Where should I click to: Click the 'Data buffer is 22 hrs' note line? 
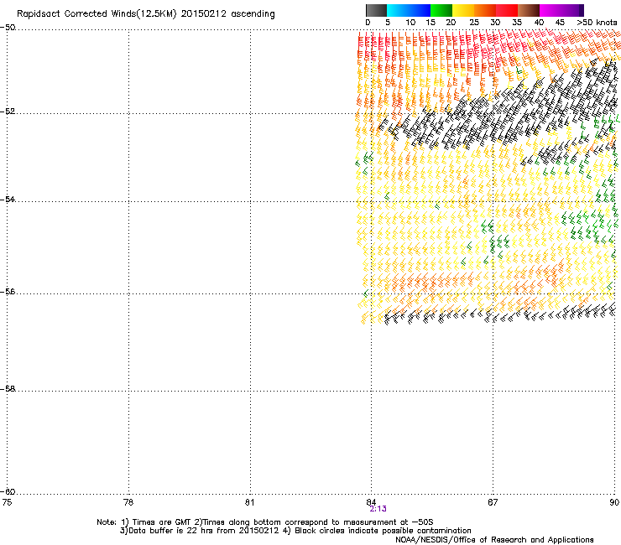[295, 531]
